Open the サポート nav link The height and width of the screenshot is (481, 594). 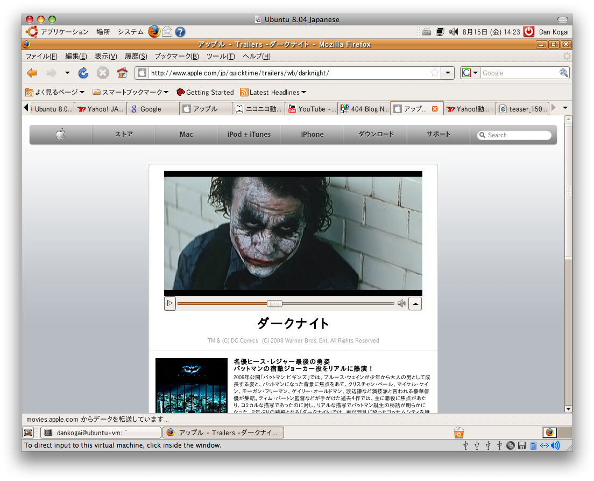point(439,134)
